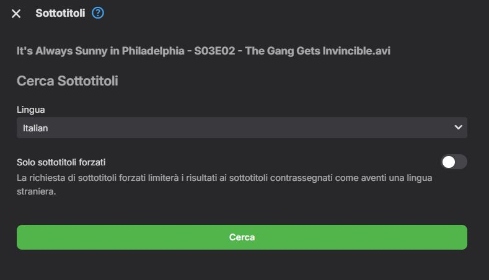Click the chevron arrow of the language selector
This screenshot has height=280, width=489.
tap(458, 127)
